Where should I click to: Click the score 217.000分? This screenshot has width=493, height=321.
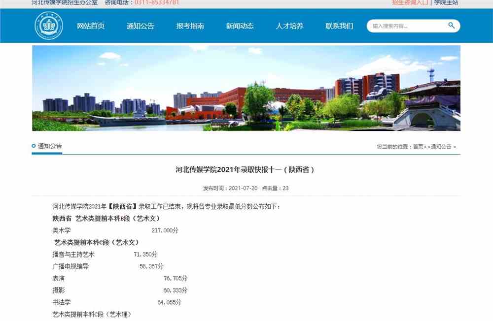pyautogui.click(x=165, y=230)
